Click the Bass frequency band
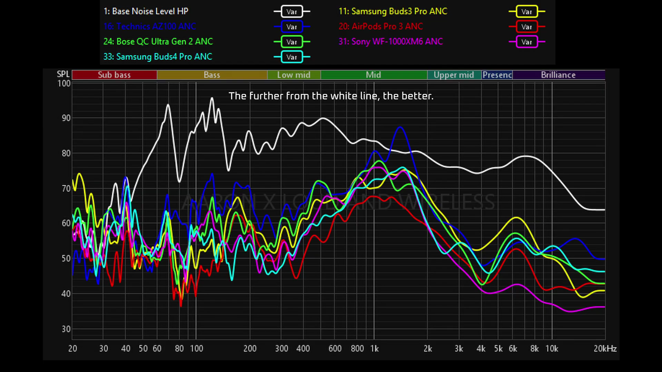 point(212,75)
